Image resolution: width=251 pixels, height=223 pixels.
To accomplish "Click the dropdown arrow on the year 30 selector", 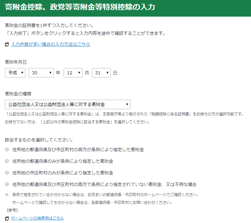I will tap(50, 72).
